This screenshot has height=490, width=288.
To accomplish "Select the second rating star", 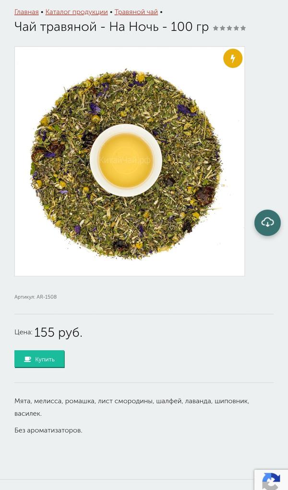I will (222, 28).
